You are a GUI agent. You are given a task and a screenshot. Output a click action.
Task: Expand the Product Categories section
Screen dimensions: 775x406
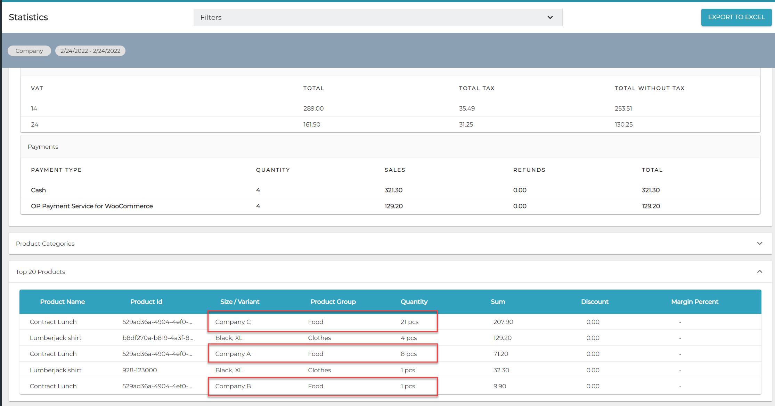pyautogui.click(x=45, y=244)
